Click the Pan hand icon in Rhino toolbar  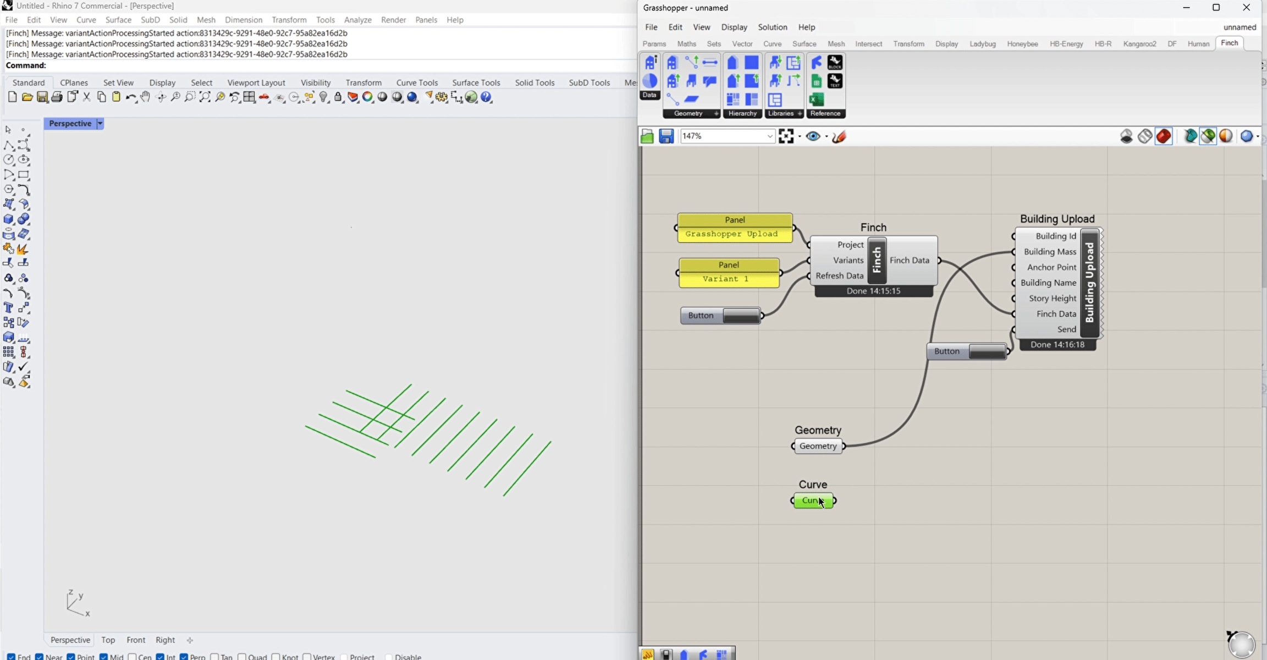(x=145, y=97)
